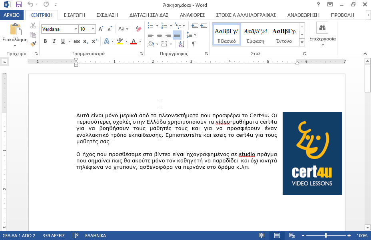
Task: Open the Change Case Aa dropdown
Action: [123, 29]
